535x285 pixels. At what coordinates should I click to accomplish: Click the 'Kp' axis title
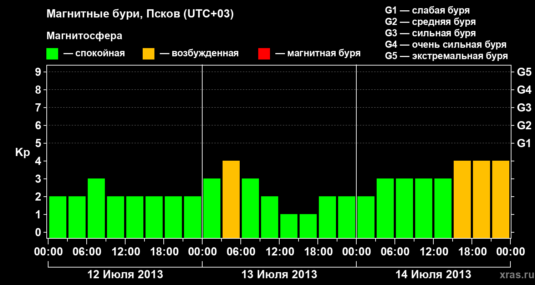[22, 152]
